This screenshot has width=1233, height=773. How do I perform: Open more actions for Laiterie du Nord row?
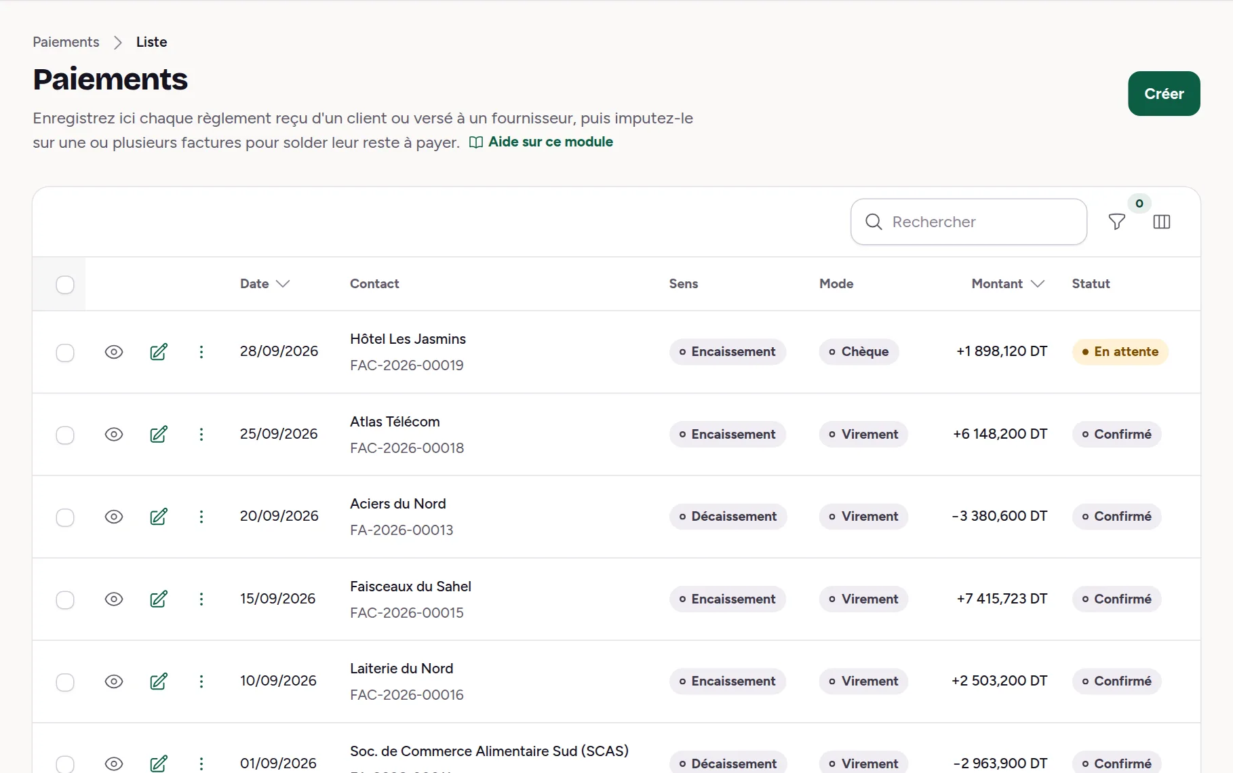click(201, 681)
